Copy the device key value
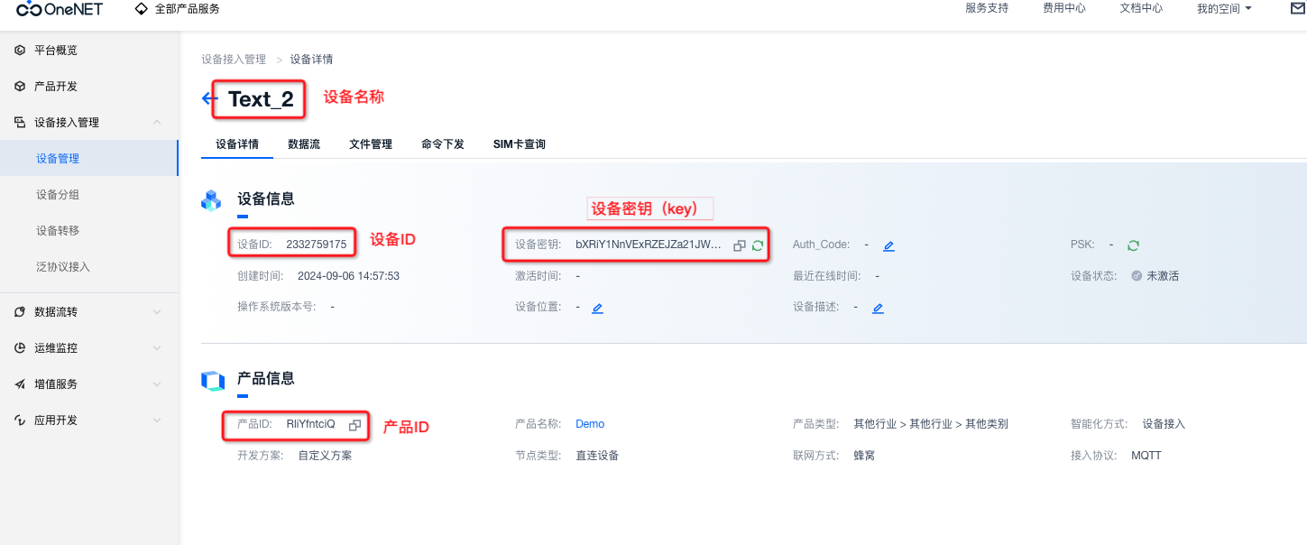1307x545 pixels. (x=740, y=245)
